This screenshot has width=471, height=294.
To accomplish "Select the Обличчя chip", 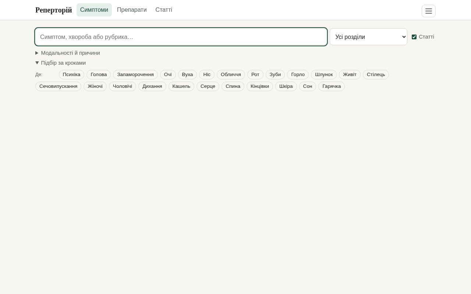I will [x=231, y=75].
